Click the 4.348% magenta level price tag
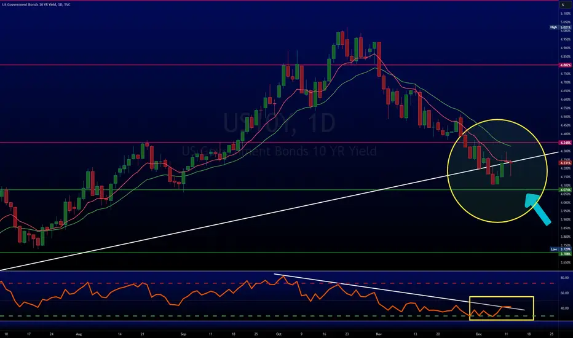The width and height of the screenshot is (573, 338). click(565, 143)
